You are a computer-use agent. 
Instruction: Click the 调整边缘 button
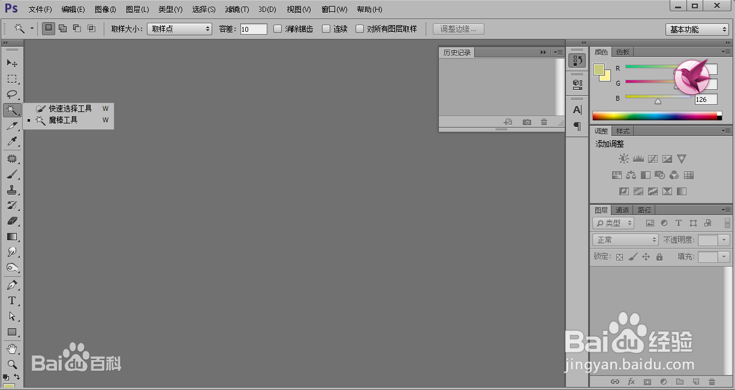click(459, 29)
